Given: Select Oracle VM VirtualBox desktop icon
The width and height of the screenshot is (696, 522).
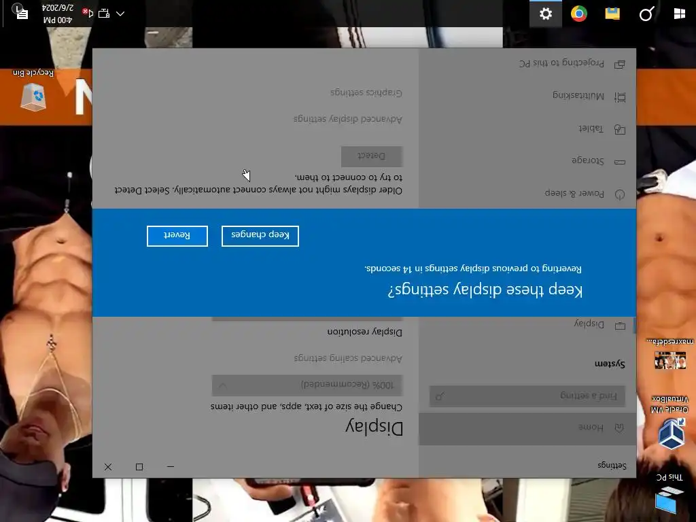Looking at the screenshot, I should 669,421.
